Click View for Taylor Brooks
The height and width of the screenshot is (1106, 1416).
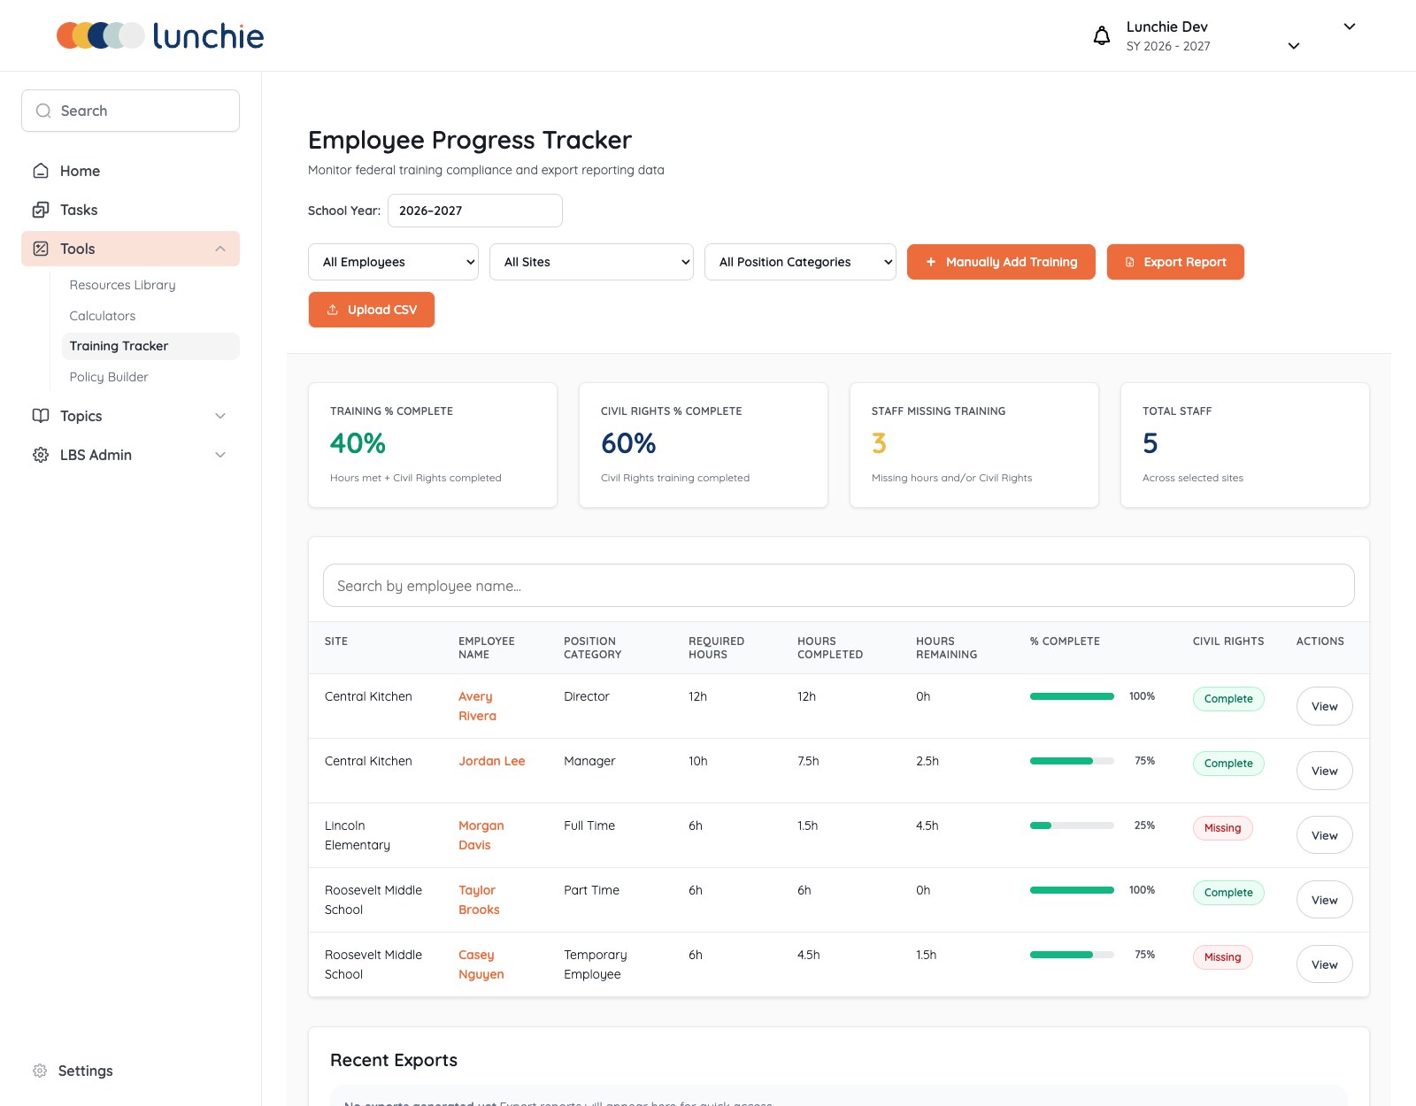(1325, 900)
